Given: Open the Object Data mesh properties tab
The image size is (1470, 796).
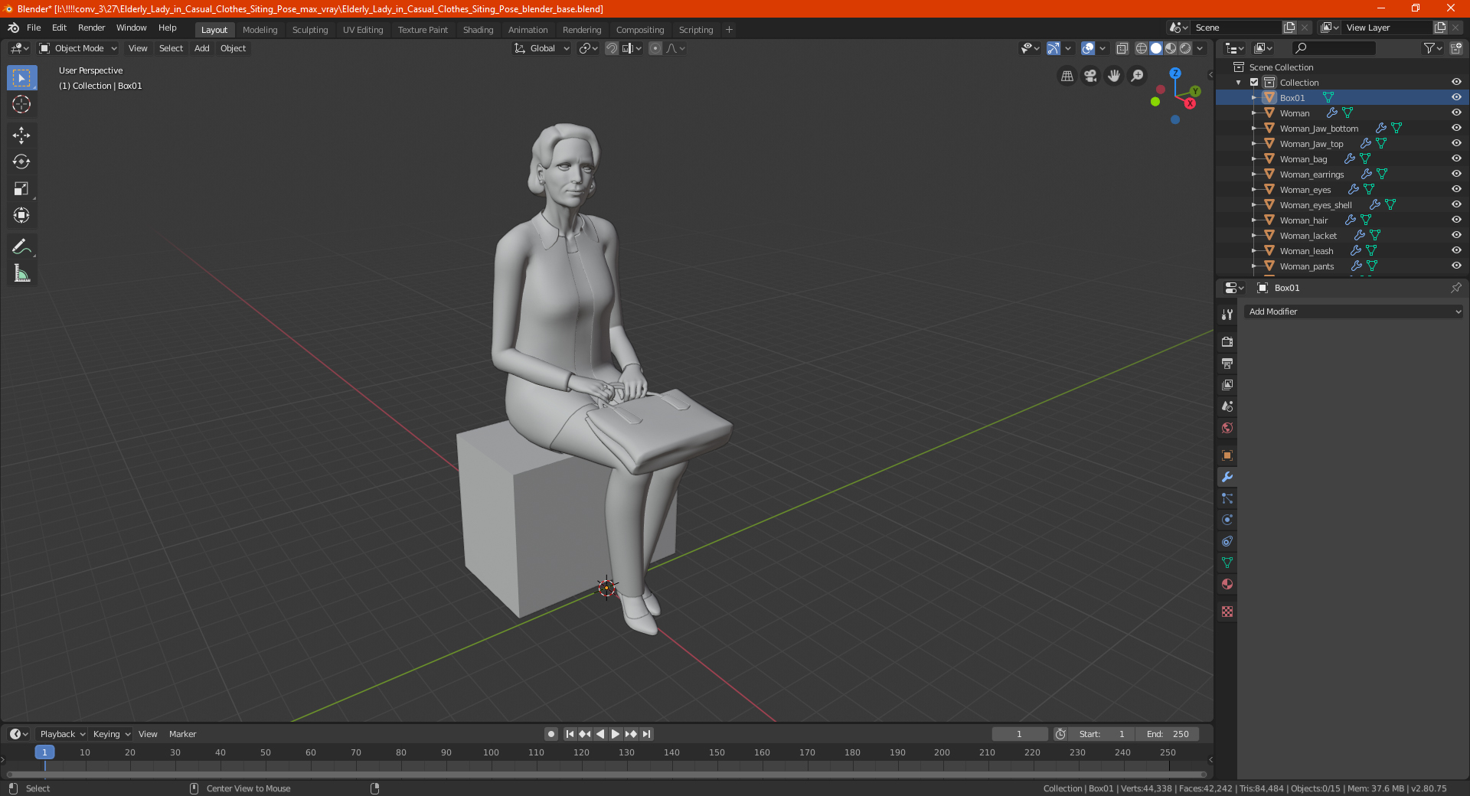Looking at the screenshot, I should [x=1227, y=563].
